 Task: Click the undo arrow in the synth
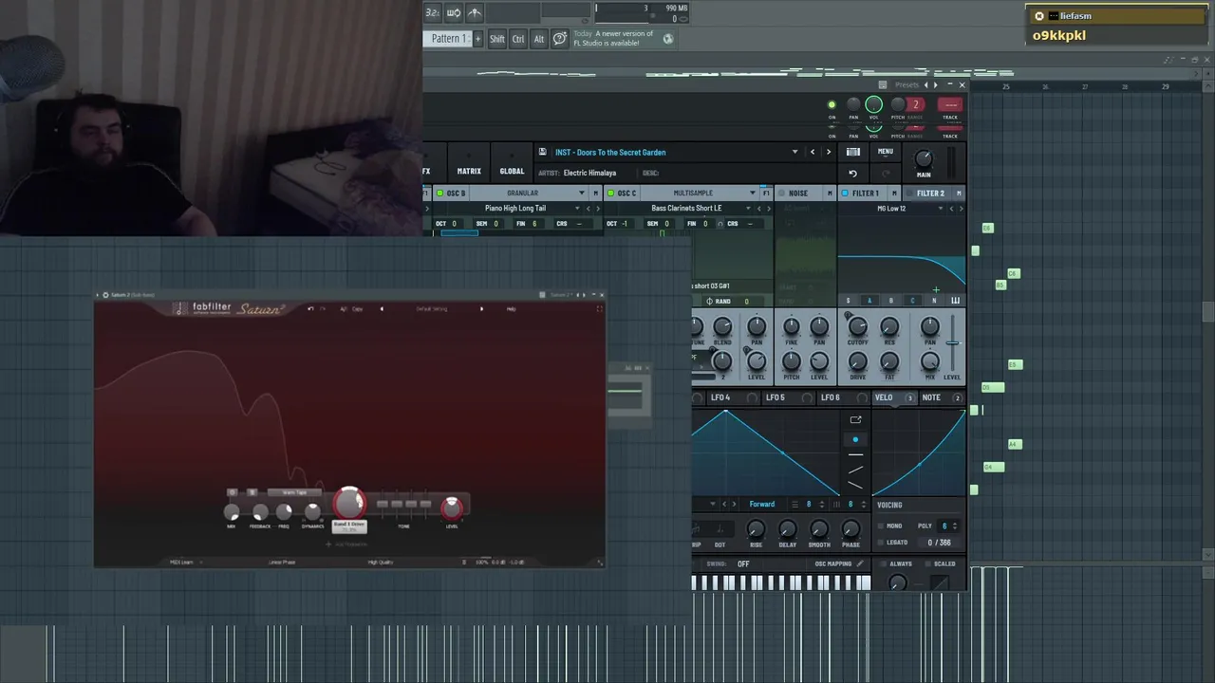click(852, 174)
